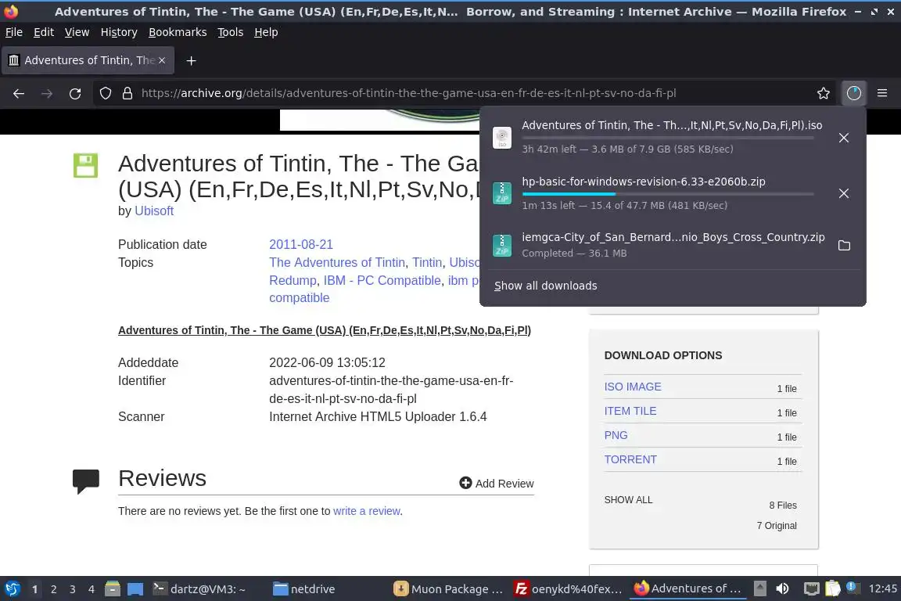Open the file manager icon in taskbar

click(x=113, y=588)
